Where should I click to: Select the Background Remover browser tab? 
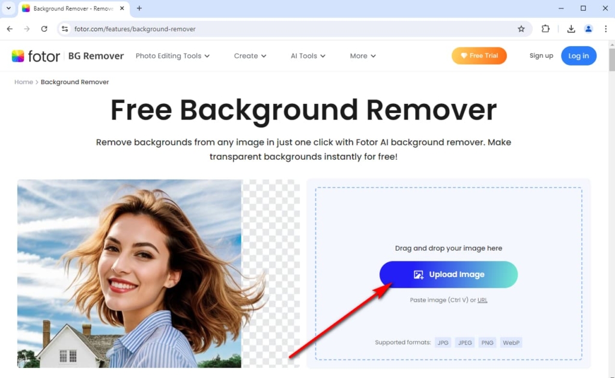coord(72,9)
